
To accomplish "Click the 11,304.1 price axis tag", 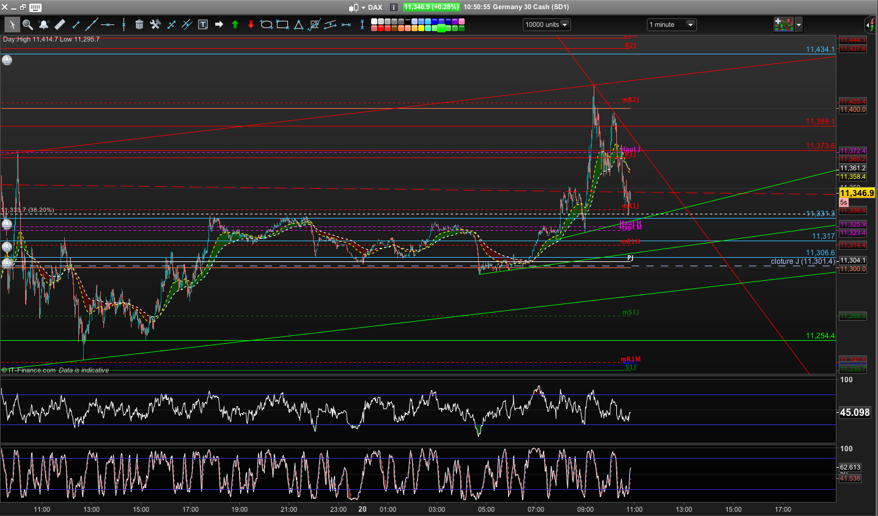I will click(852, 260).
